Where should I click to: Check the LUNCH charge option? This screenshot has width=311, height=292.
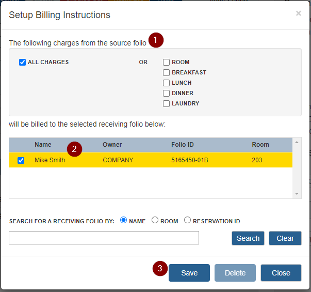[166, 83]
